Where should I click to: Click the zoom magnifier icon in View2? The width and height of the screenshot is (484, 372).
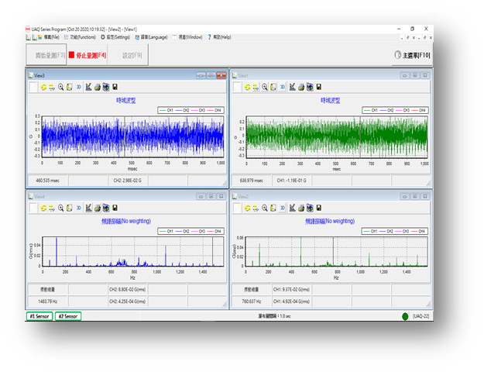pyautogui.click(x=265, y=208)
